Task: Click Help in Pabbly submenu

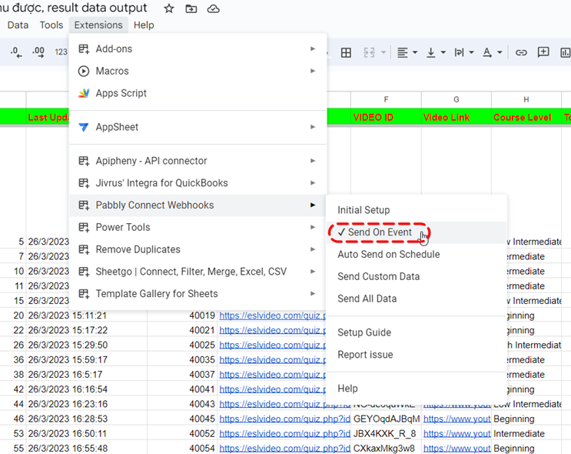Action: (x=417, y=389)
